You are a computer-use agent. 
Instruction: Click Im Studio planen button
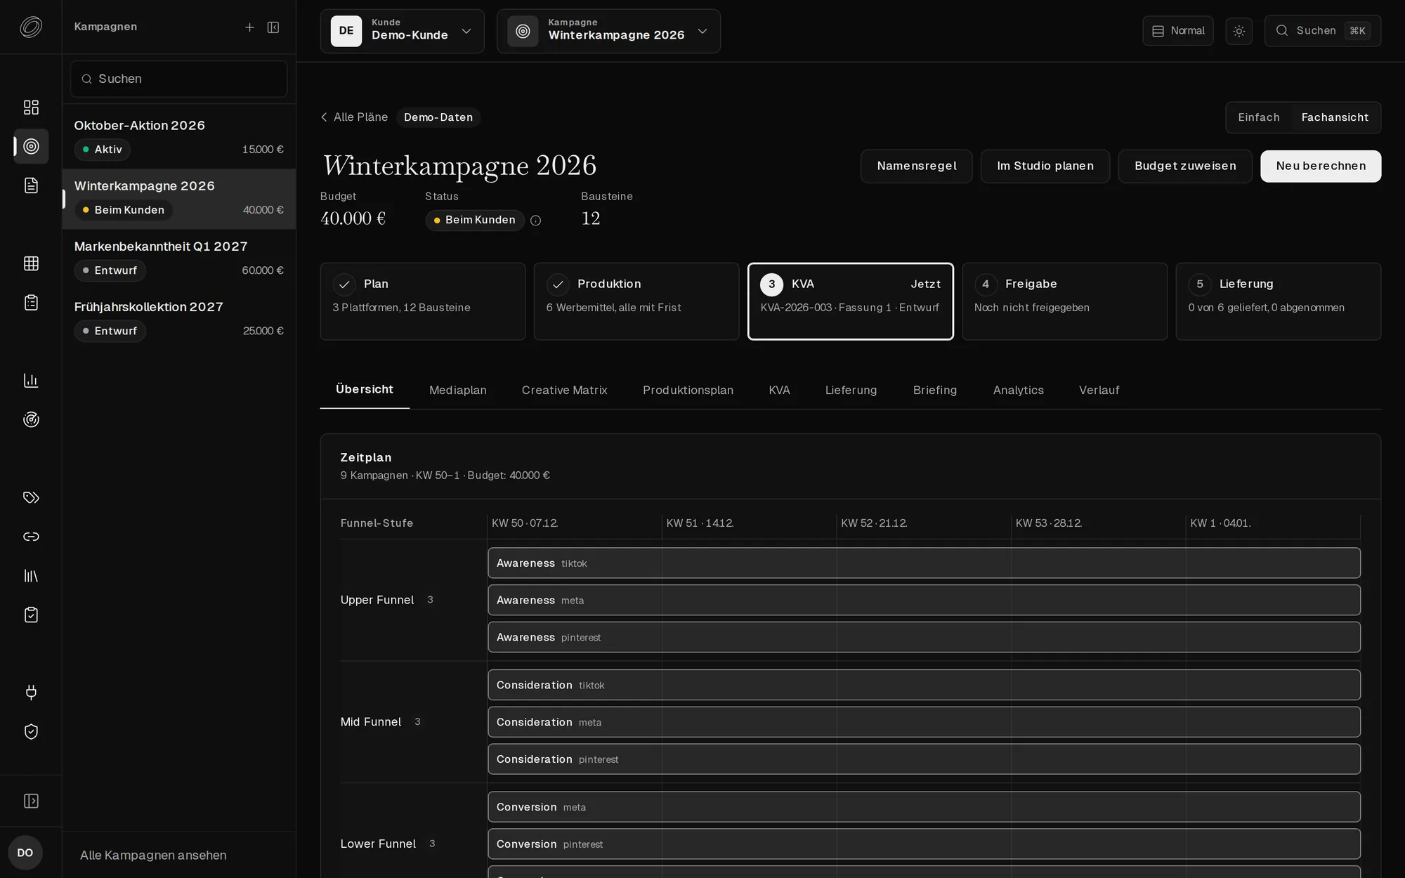(1045, 166)
